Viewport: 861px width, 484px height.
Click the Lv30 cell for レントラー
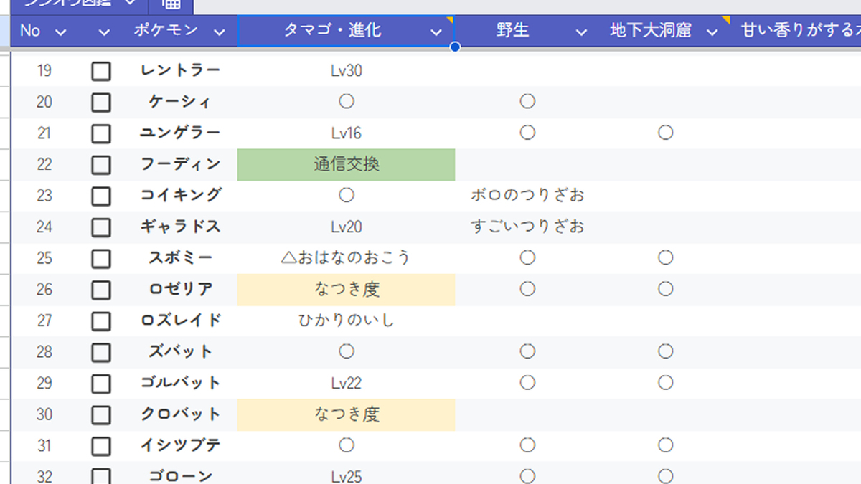pyautogui.click(x=347, y=71)
